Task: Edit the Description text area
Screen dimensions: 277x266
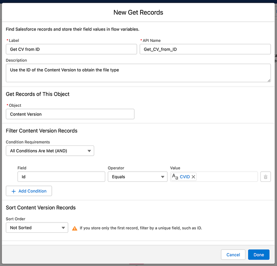Action: point(138,73)
